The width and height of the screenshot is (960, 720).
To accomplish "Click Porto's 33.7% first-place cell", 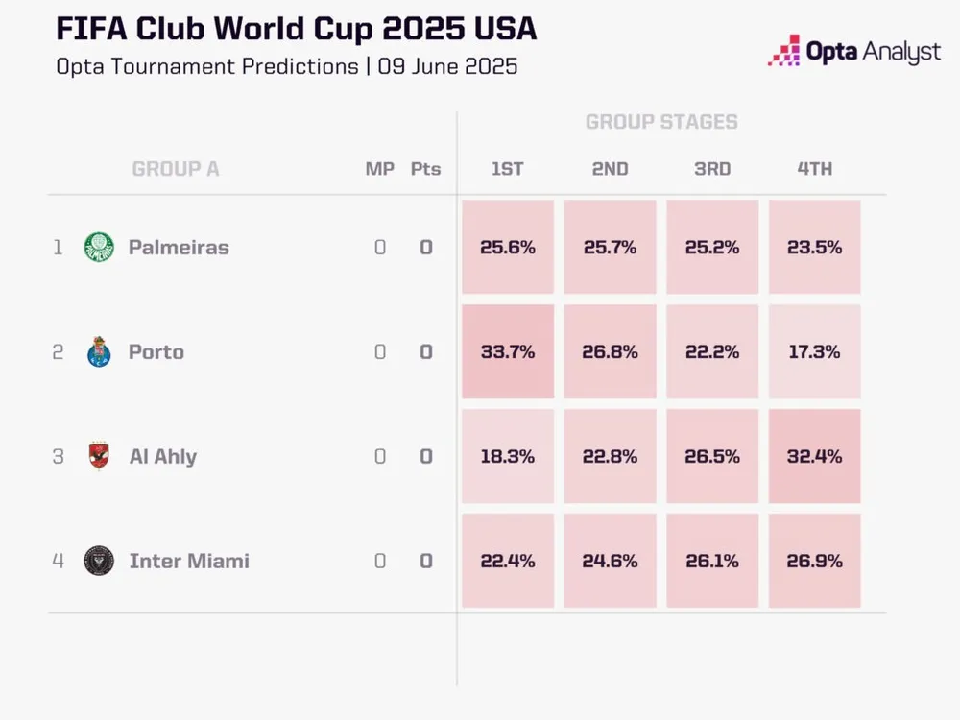I will 508,351.
